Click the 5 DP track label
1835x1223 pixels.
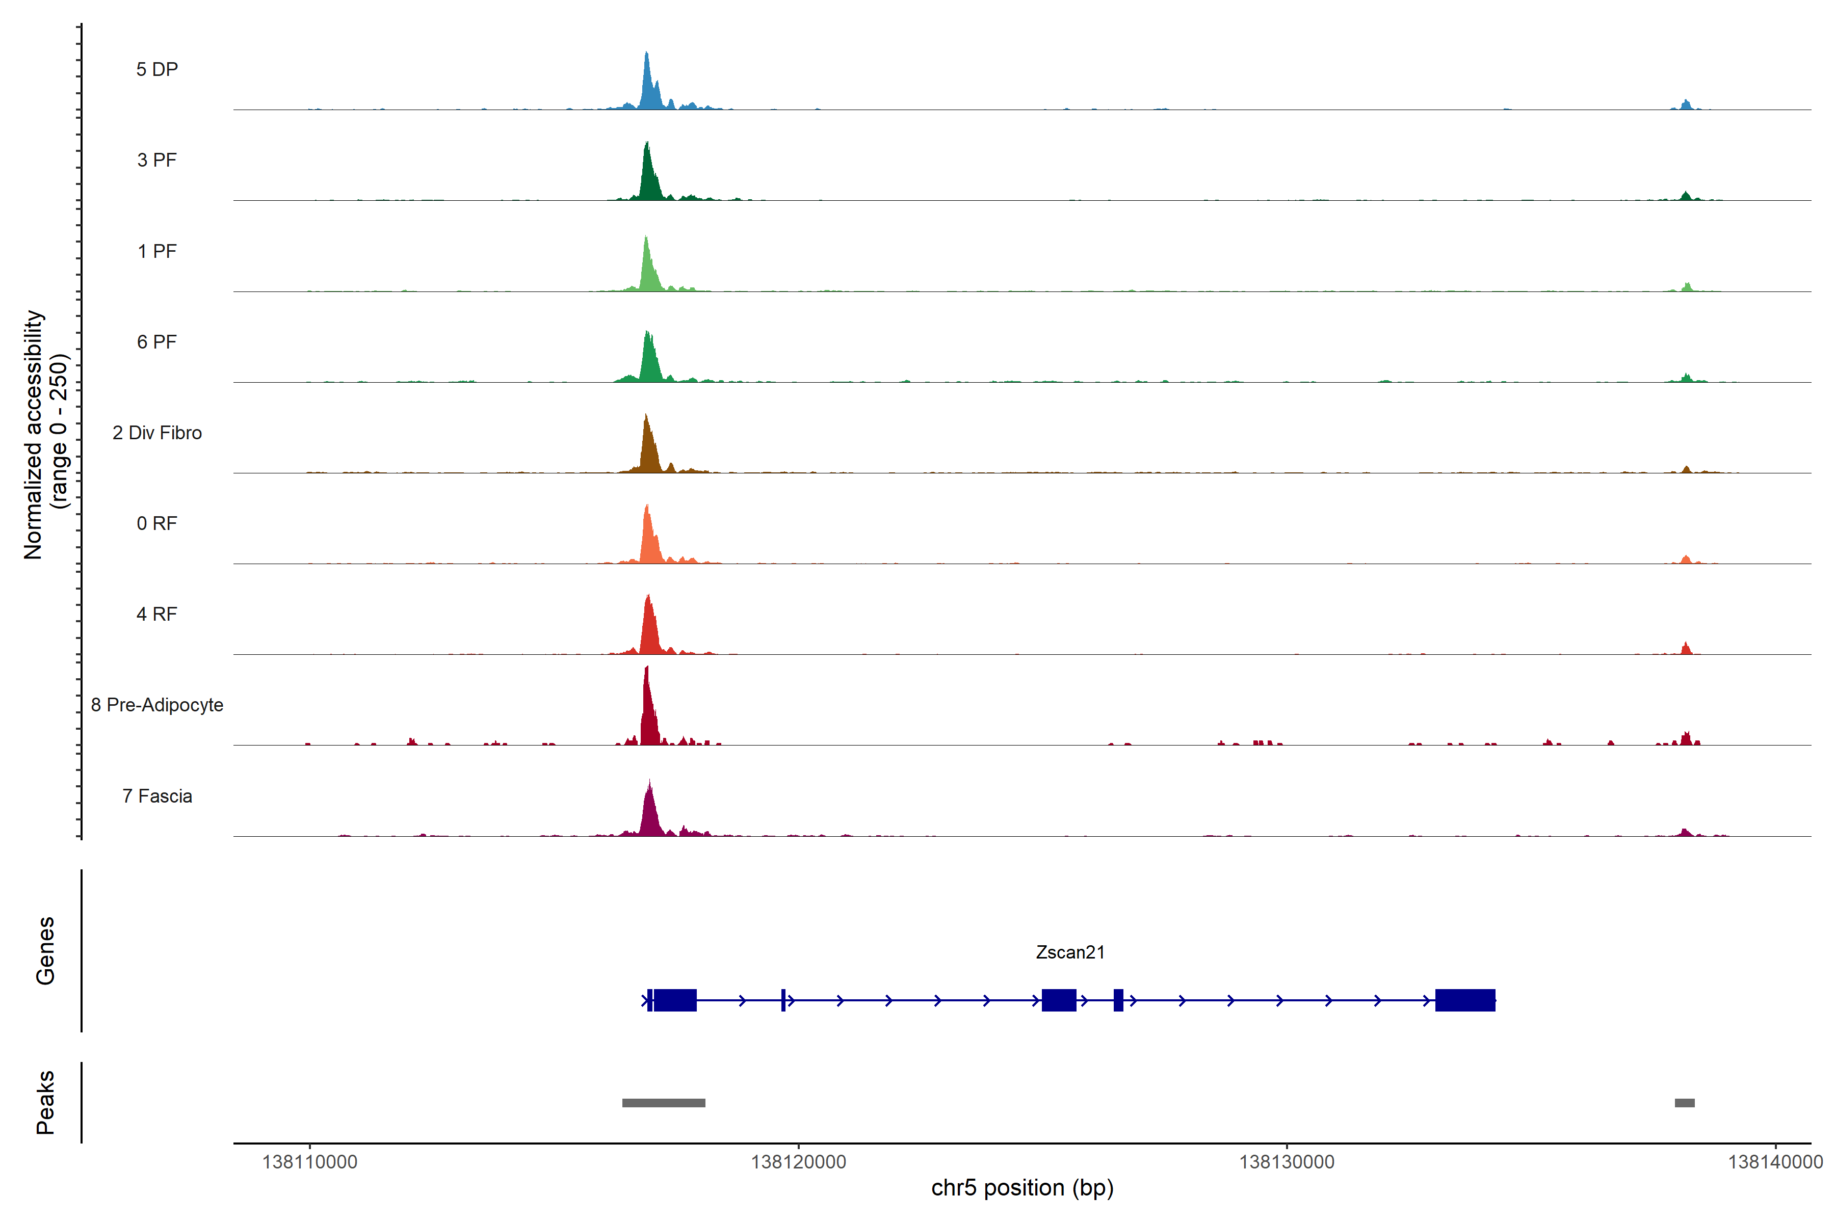coord(157,69)
